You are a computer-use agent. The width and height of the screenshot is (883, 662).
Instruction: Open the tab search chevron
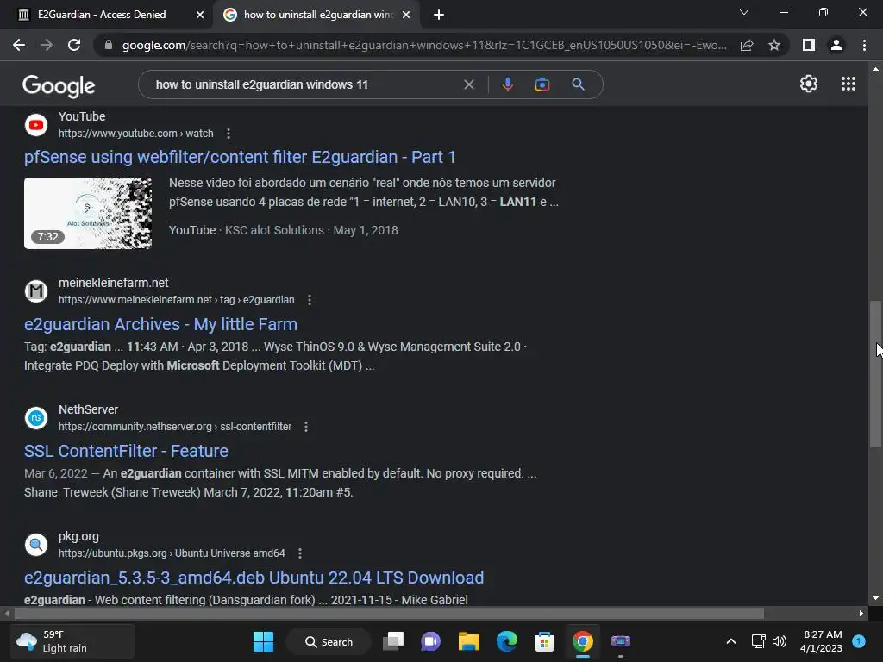click(x=744, y=12)
